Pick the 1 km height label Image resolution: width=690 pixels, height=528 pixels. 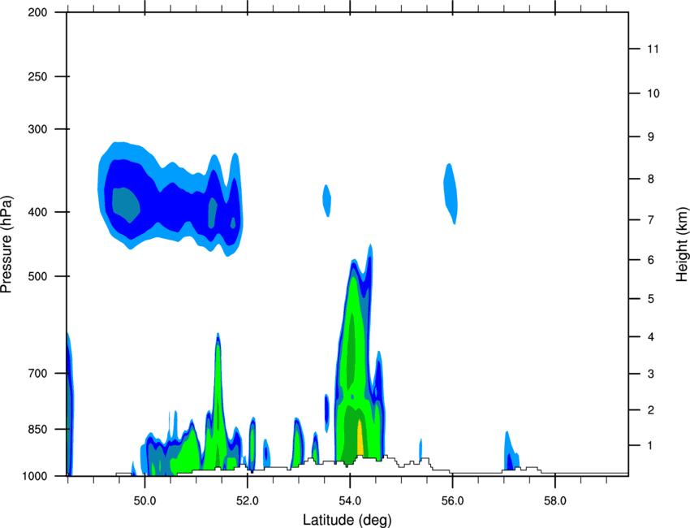651,446
